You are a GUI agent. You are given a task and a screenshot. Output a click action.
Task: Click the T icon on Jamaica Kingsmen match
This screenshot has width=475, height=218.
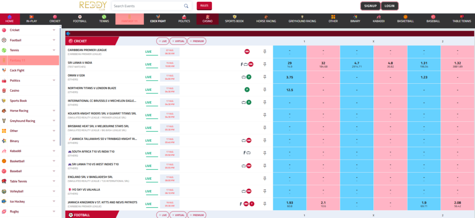252,204
